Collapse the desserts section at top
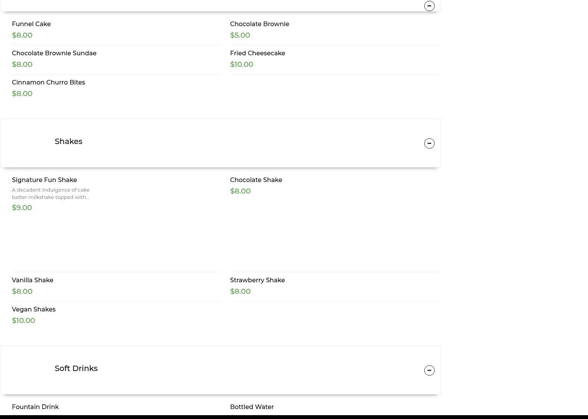This screenshot has height=419, width=588. click(429, 6)
